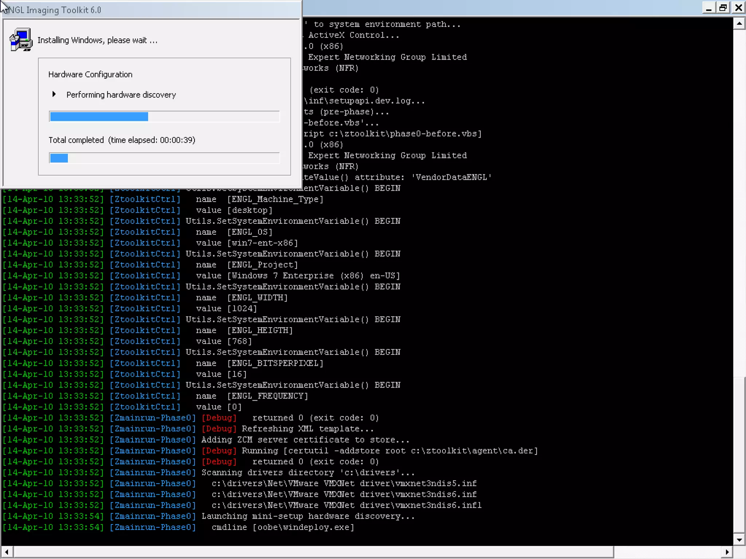Click the setupapi.dev.log text line
Image resolution: width=746 pixels, height=559 pixels.
(364, 101)
